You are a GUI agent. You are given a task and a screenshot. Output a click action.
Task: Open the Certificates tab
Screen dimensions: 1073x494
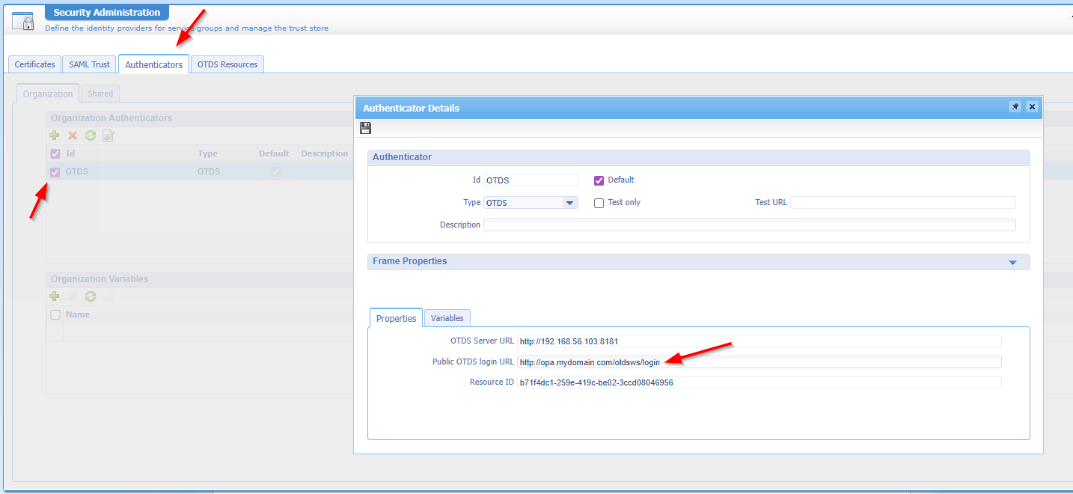click(35, 64)
